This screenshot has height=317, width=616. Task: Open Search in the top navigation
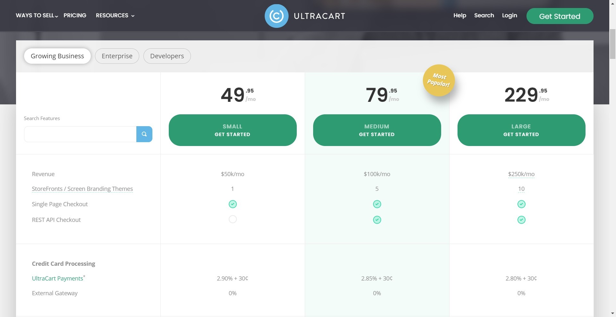click(484, 15)
